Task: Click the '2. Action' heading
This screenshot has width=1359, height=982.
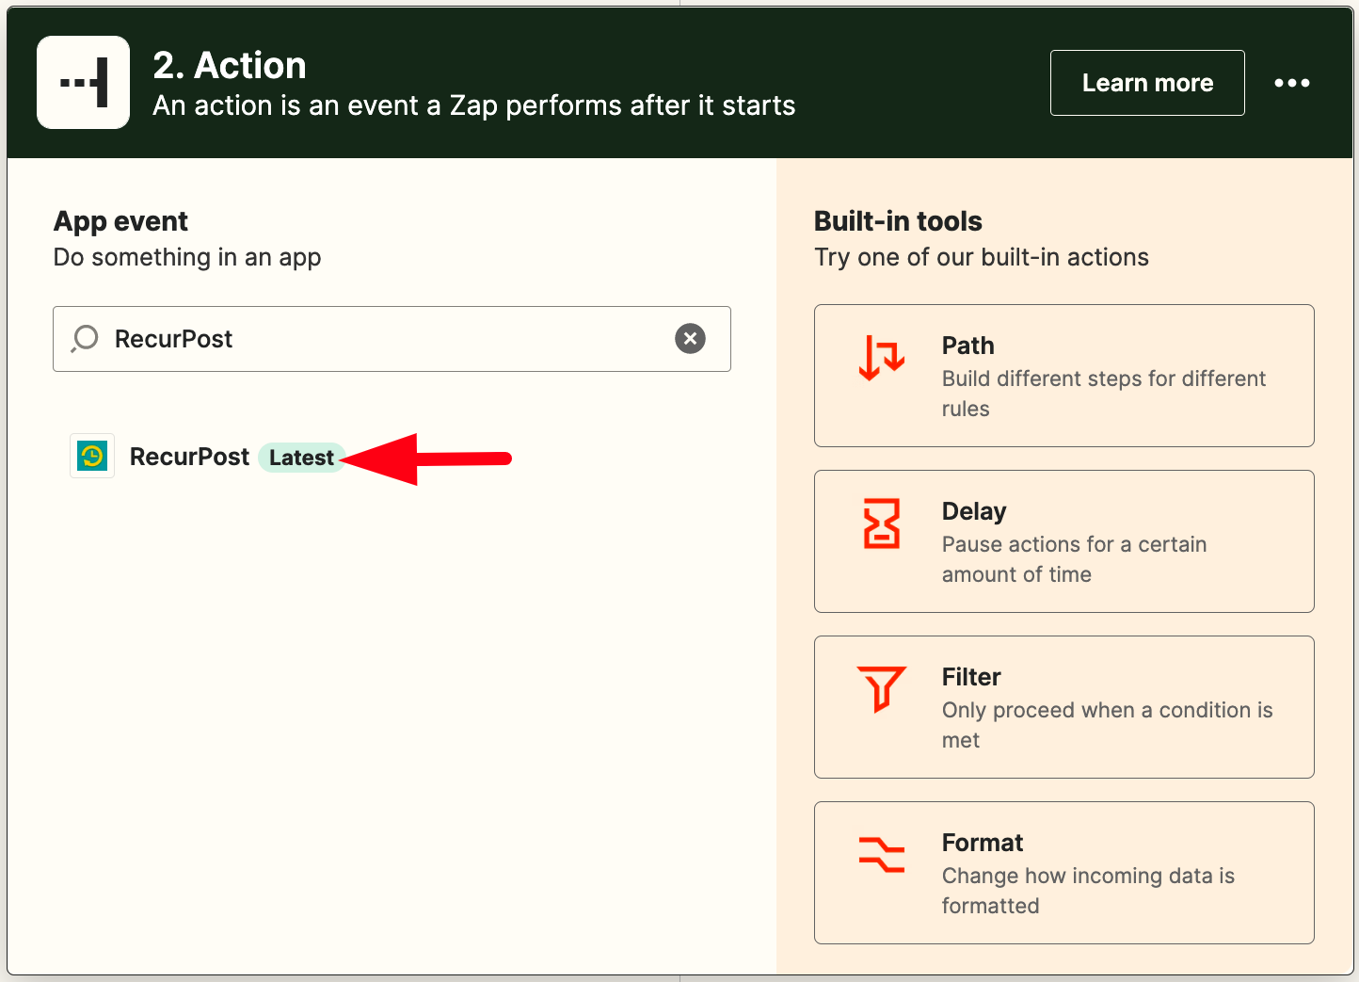Action: tap(230, 66)
